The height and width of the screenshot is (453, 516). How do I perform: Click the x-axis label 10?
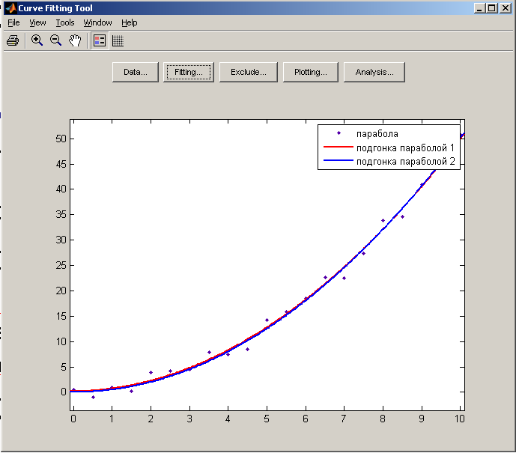(x=460, y=419)
